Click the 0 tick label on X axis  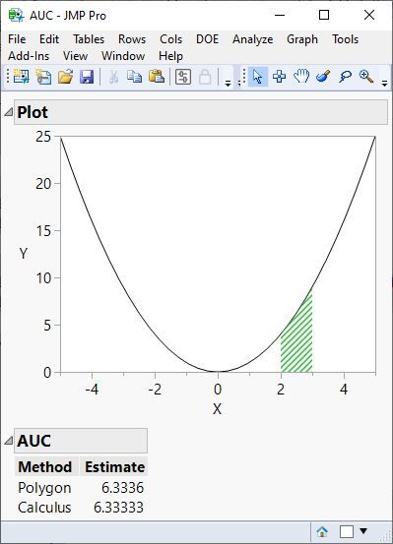(218, 390)
